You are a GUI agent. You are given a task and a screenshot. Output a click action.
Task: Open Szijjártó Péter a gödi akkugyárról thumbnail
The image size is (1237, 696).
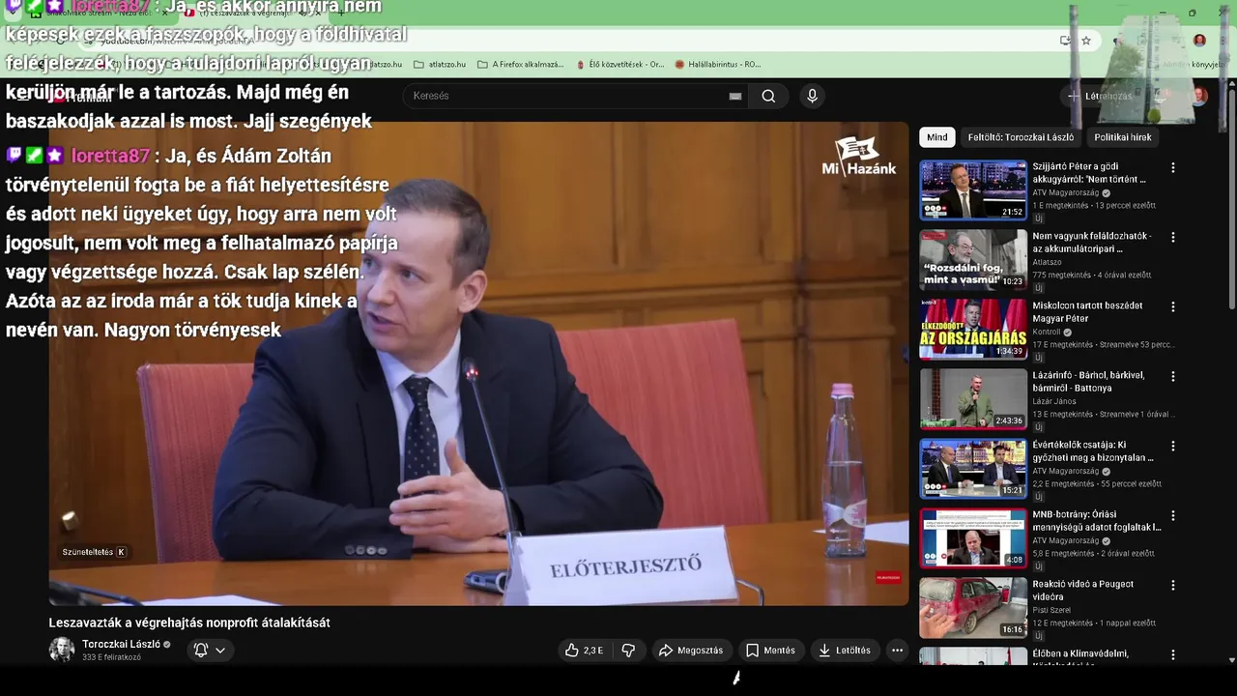point(973,190)
